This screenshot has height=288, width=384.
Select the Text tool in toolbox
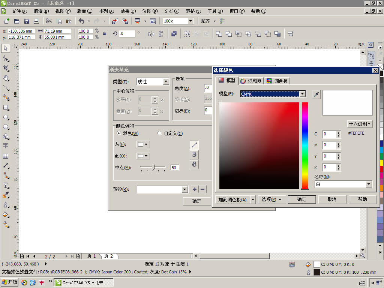pyautogui.click(x=6, y=146)
